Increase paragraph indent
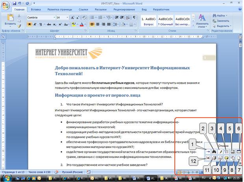Screen dimensions: 244x182 (122, 17)
